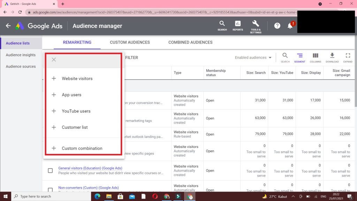
Task: Expand the Enabled audiences dropdown
Action: 253,58
